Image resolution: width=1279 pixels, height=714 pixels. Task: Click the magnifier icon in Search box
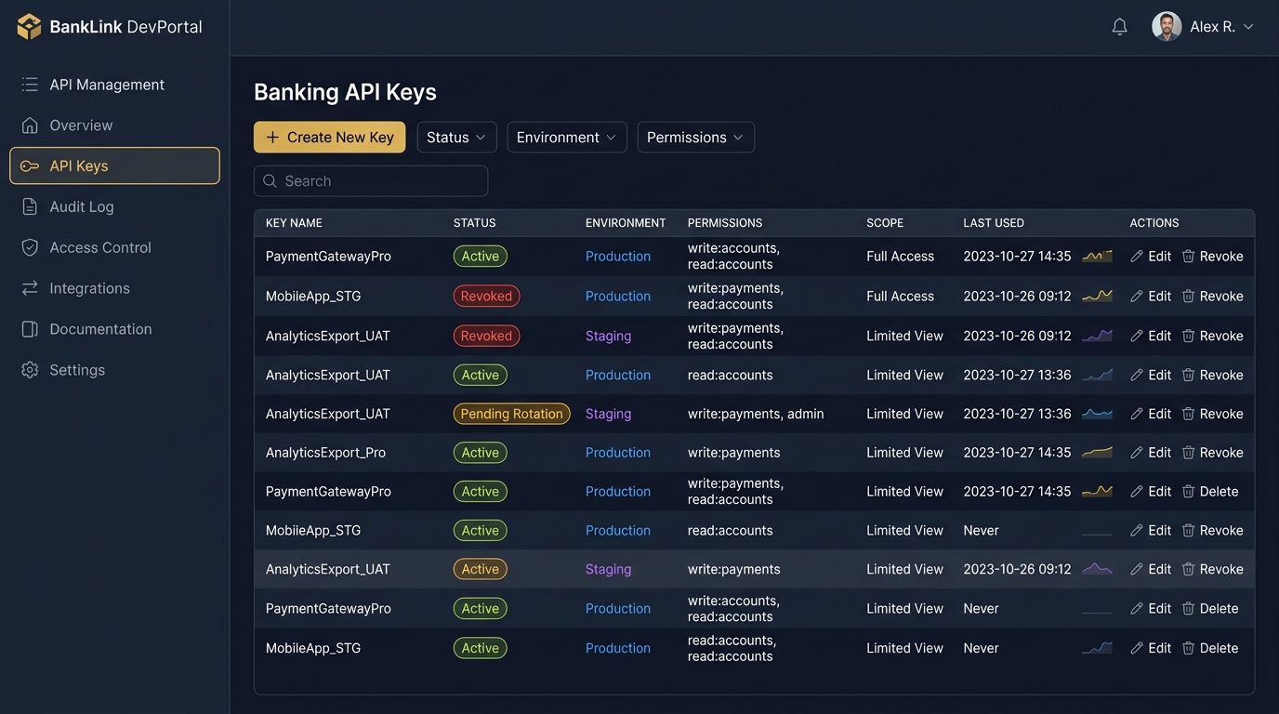tap(270, 181)
